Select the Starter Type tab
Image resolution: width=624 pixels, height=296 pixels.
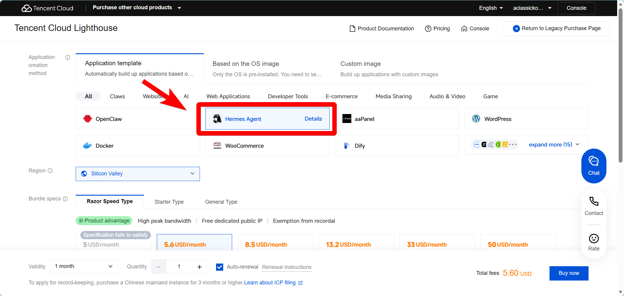coord(169,202)
